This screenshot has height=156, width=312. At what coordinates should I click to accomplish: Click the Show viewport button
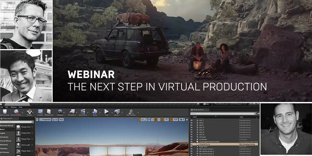pos(61,119)
